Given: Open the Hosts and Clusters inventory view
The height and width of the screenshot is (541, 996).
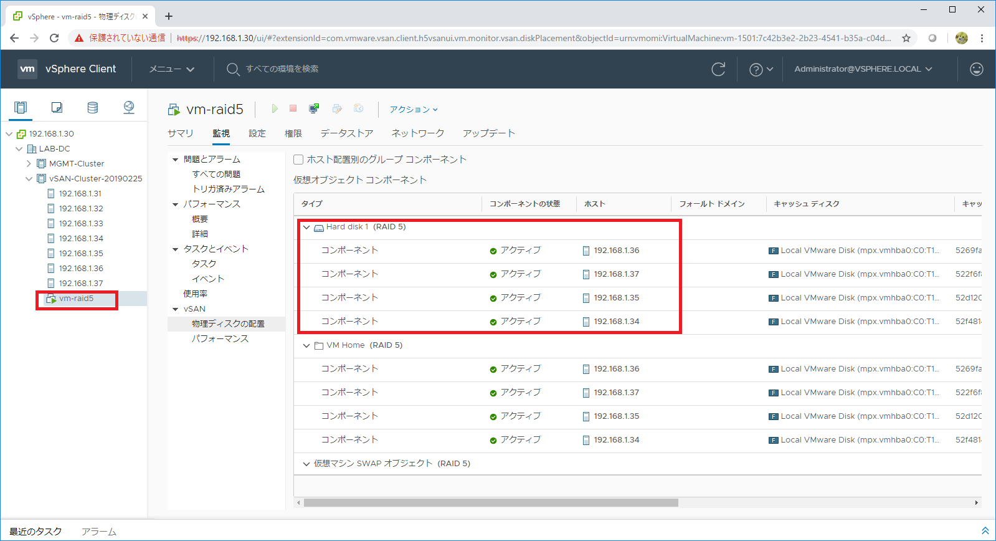Looking at the screenshot, I should pos(21,107).
